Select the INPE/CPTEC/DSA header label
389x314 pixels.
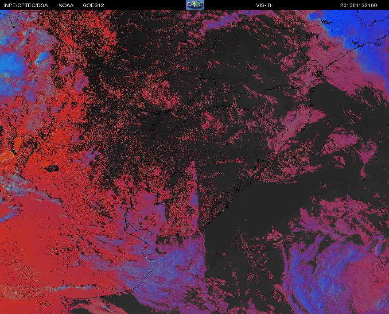click(26, 5)
